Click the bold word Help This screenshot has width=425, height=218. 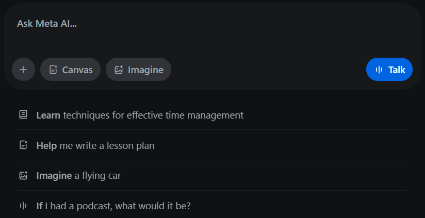click(x=46, y=145)
